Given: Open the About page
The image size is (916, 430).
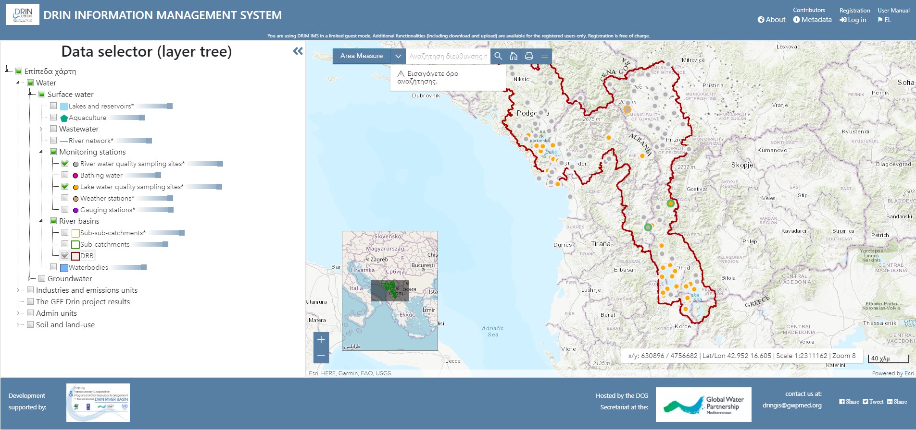Looking at the screenshot, I should pos(771,20).
